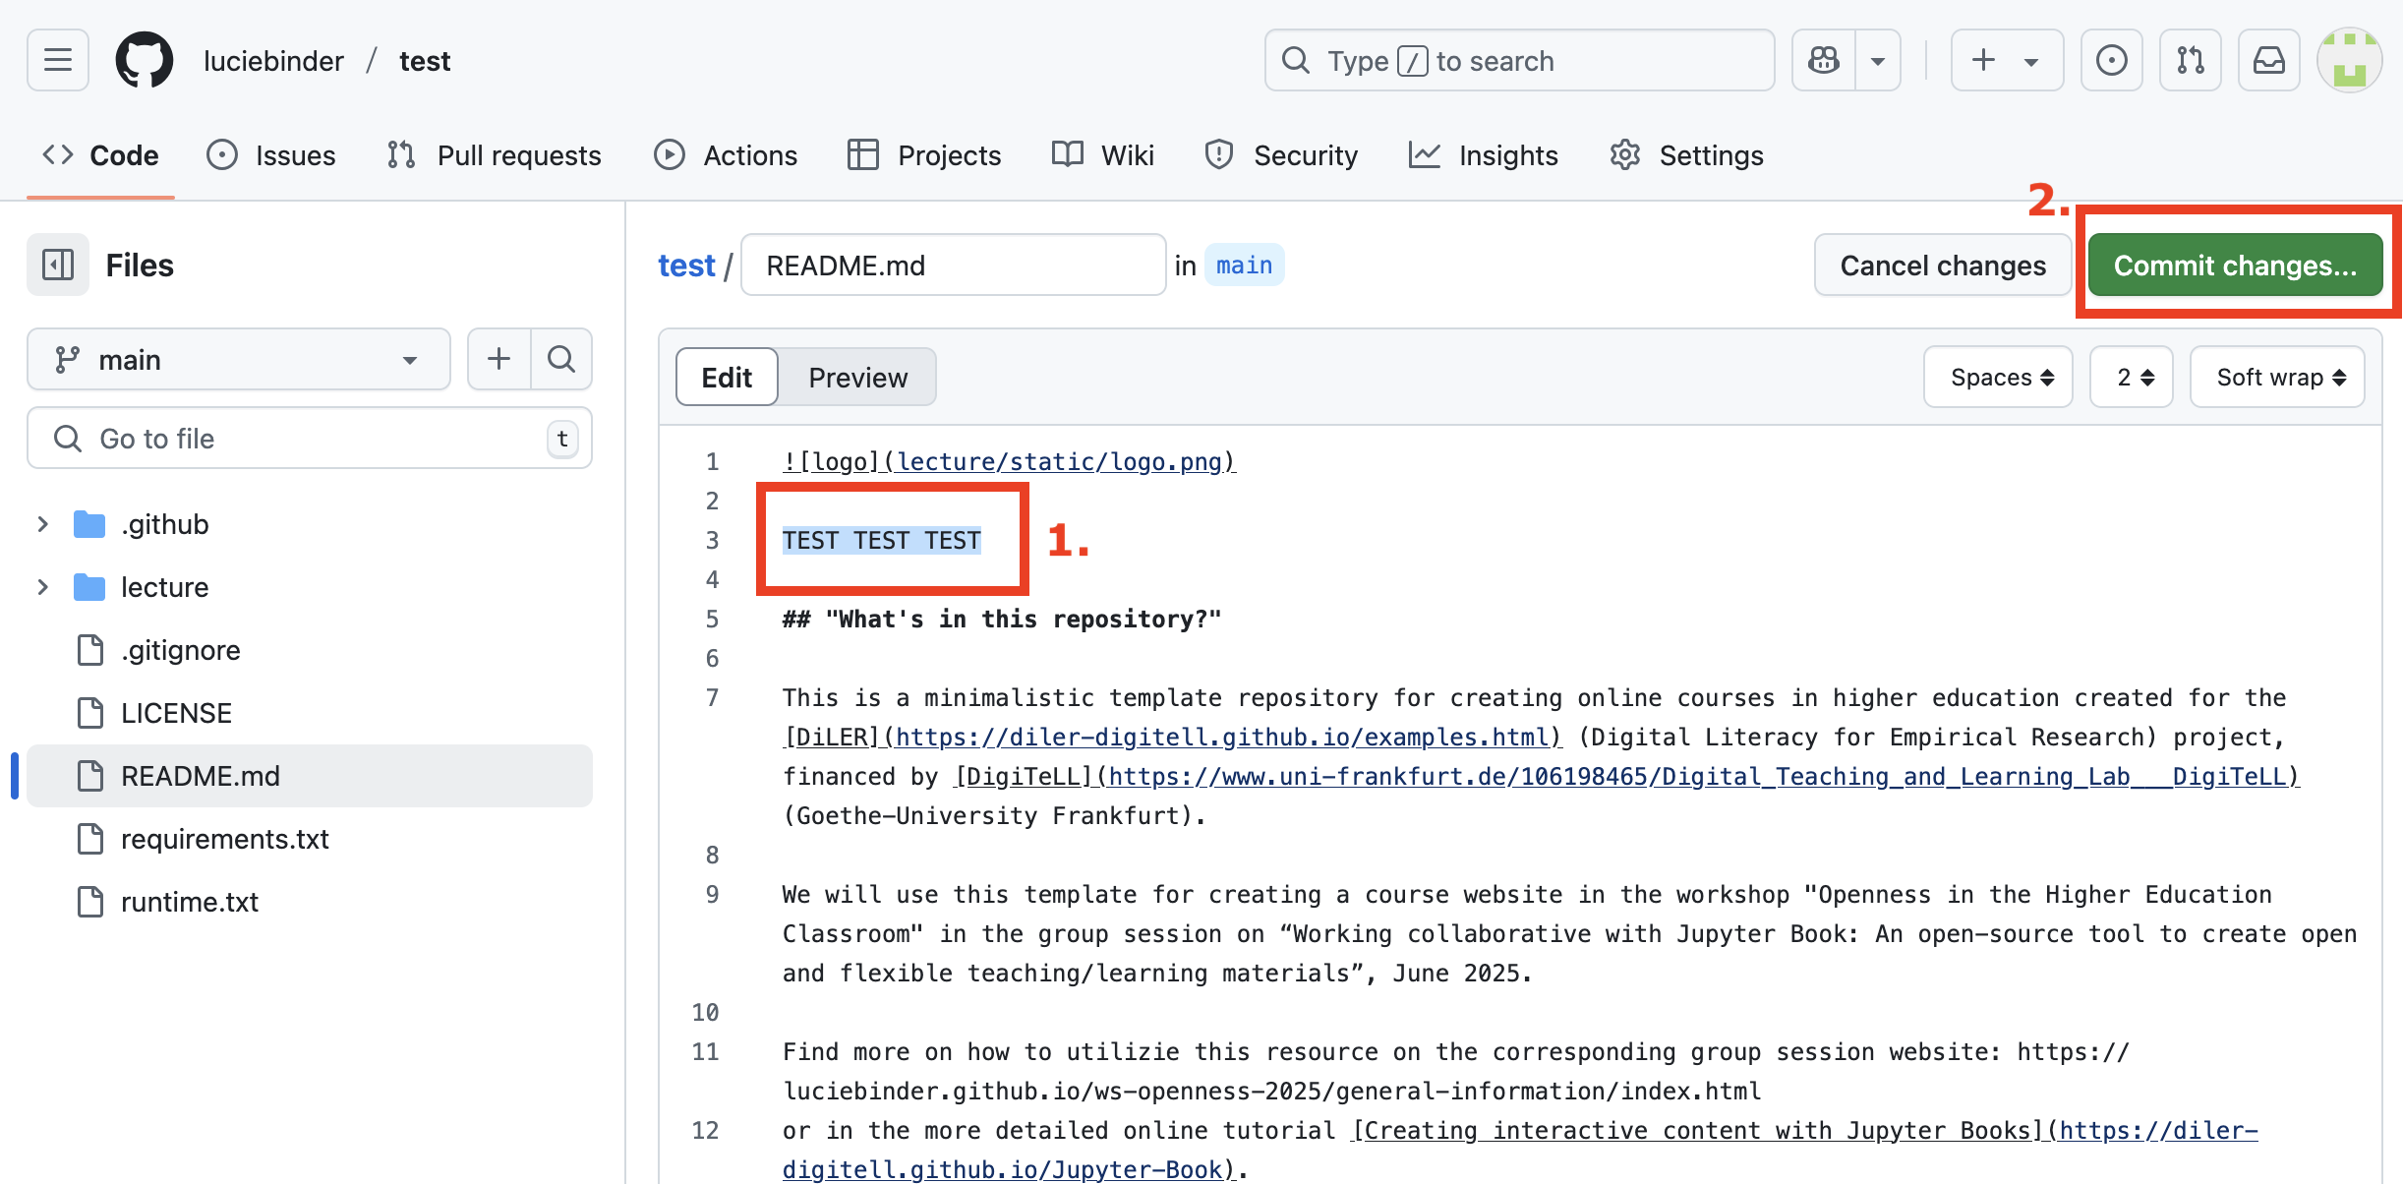The image size is (2403, 1184).
Task: Open your issues via the circle-dot icon
Action: click(2112, 60)
